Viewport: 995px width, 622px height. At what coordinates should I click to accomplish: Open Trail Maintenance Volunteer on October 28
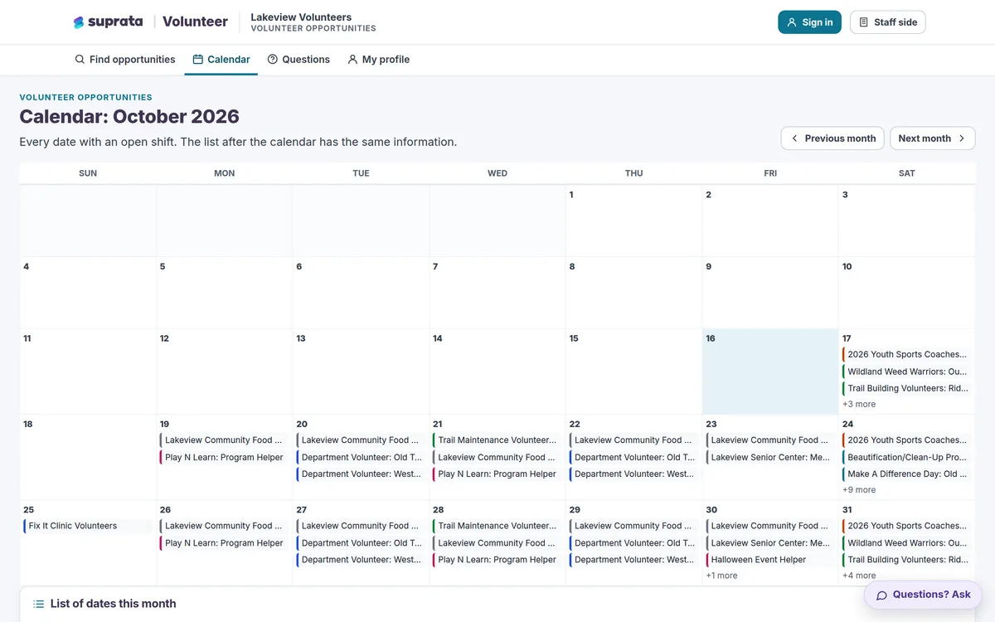click(497, 526)
